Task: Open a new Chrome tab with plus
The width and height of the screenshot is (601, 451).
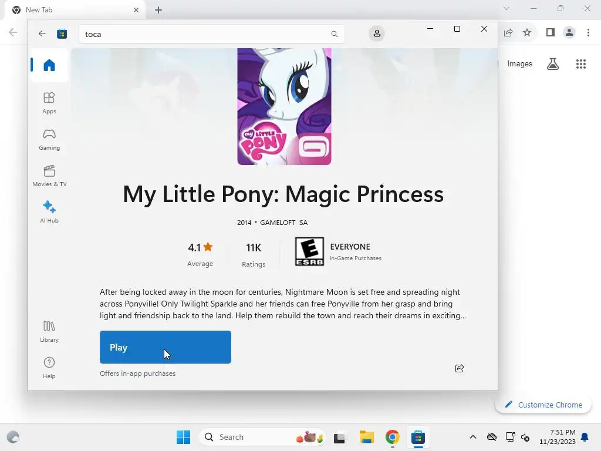Action: point(158,10)
